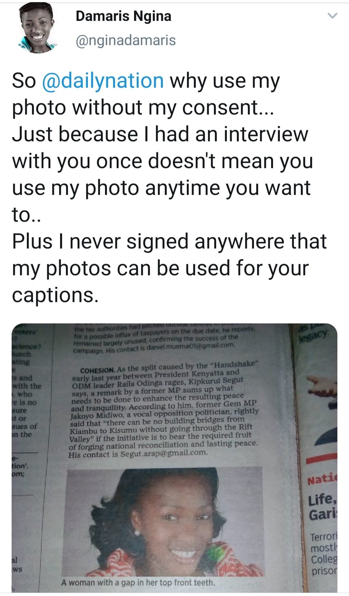This screenshot has width=349, height=596.
Task: Select the word "captions." in the tweet
Action: pos(55,295)
